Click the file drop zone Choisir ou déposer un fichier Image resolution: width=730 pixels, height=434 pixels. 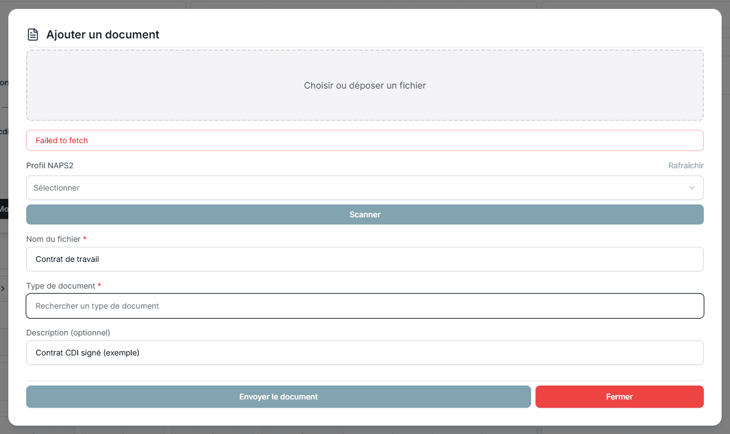365,85
